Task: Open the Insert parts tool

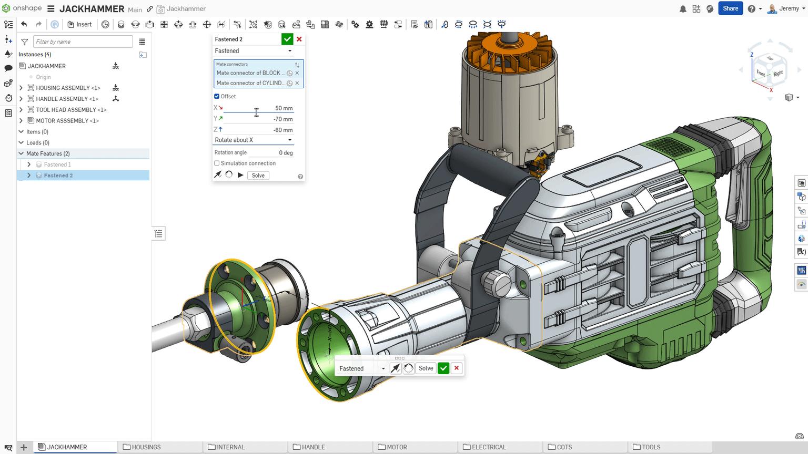Action: [x=80, y=24]
